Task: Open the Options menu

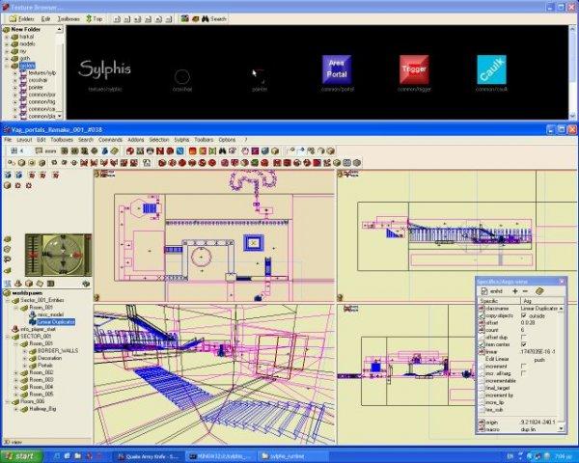Action: pyautogui.click(x=227, y=140)
